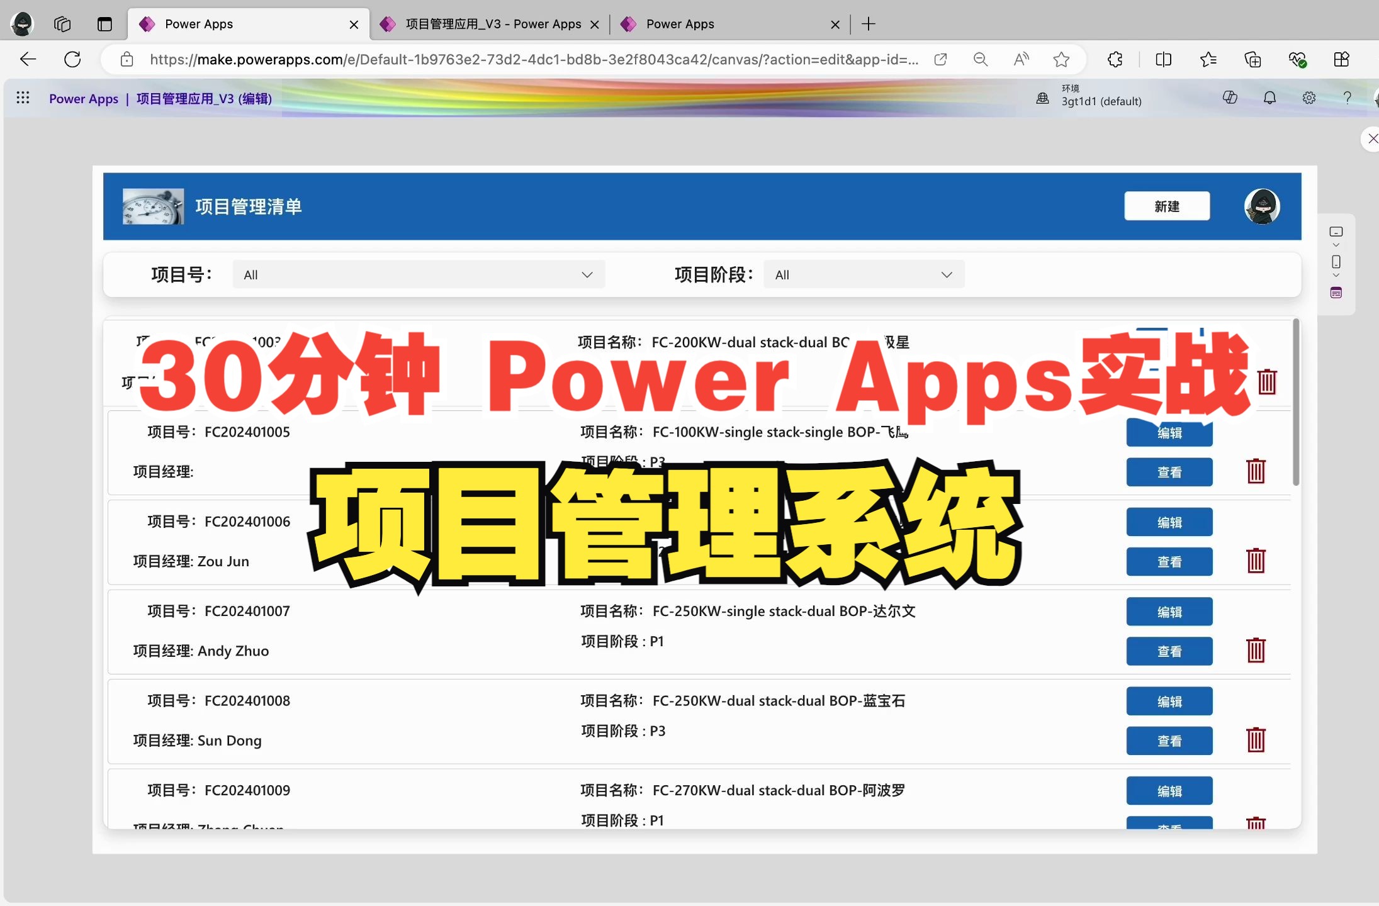This screenshot has width=1379, height=906.
Task: Expand the 项目阶段 All dropdown
Action: [x=864, y=274]
